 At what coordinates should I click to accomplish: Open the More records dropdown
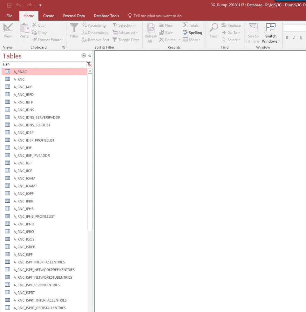pyautogui.click(x=192, y=40)
